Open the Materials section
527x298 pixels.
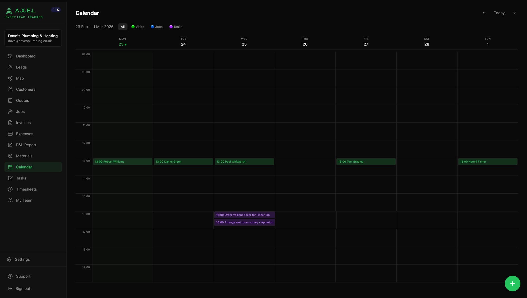point(24,156)
